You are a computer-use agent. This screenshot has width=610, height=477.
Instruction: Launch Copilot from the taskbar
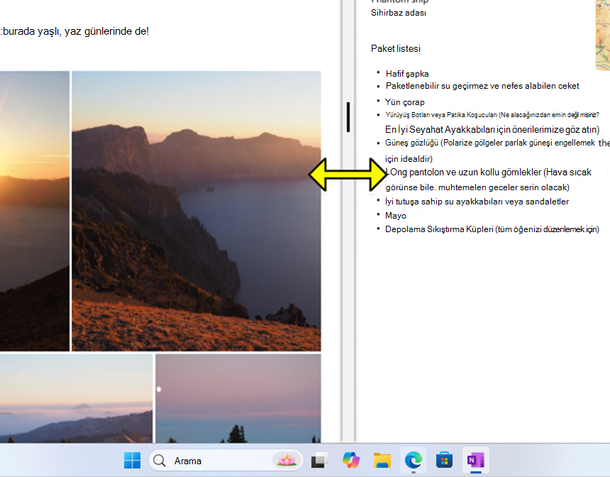(350, 461)
